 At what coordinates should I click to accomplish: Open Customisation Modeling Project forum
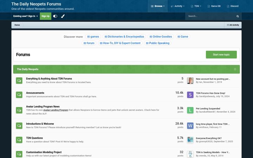pos(44,152)
